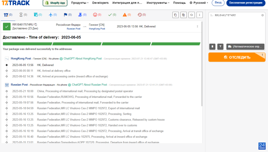Open the HongKong Post link in header
The height and width of the screenshot is (152, 268).
click(x=97, y=29)
